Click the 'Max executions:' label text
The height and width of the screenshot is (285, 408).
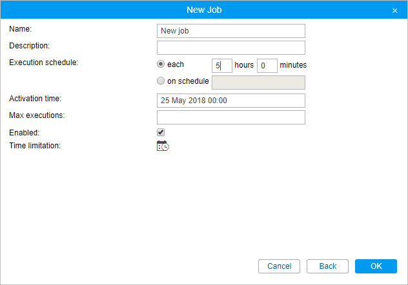pyautogui.click(x=37, y=115)
